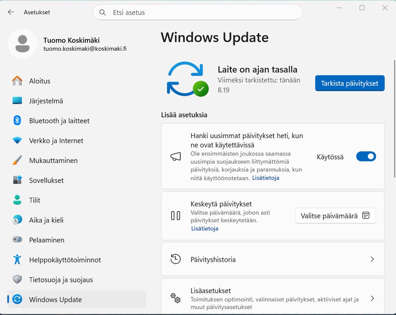The image size is (396, 315).
Task: Open Lisätietoja link under latest updates description
Action: [266, 178]
